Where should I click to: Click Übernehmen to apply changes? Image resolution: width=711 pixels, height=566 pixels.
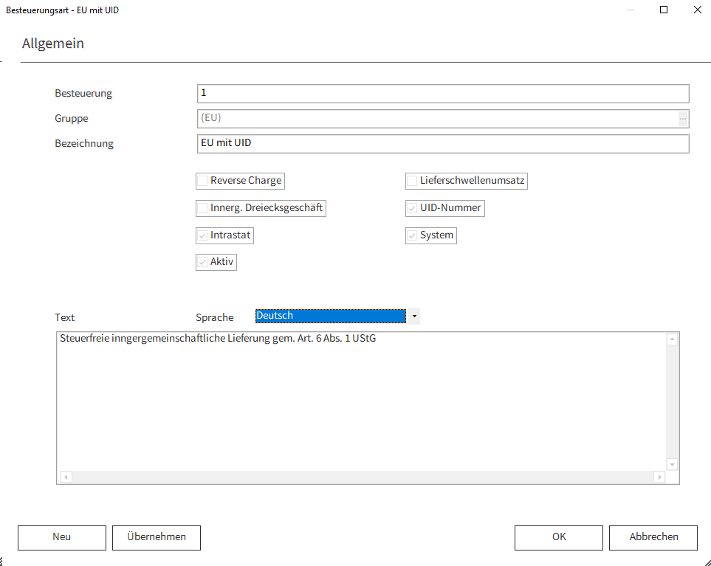tap(156, 537)
